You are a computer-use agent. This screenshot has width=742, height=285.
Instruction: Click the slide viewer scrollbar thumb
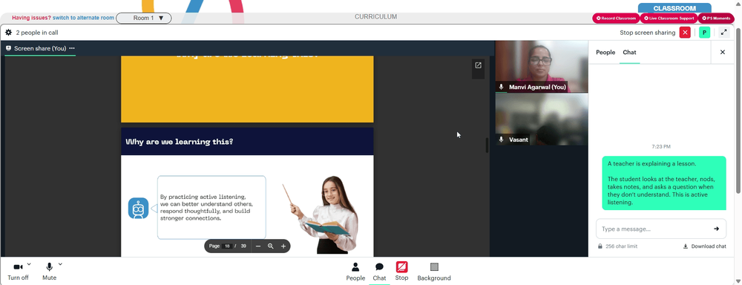point(487,145)
